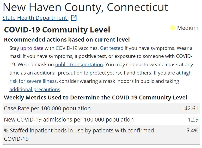Click the Medium level label
Viewport: 202px width, 148px height.
point(188,28)
